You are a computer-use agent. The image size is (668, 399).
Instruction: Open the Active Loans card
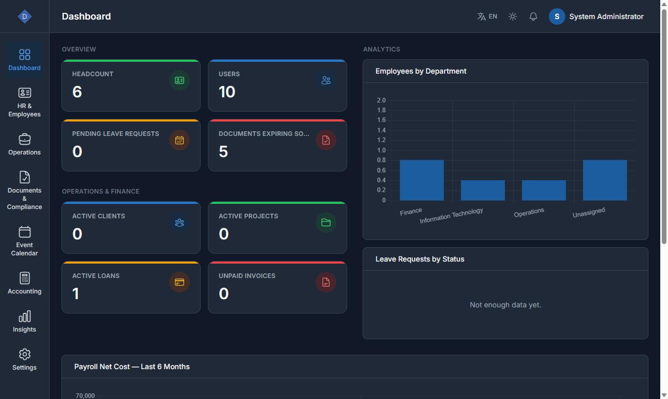coord(131,287)
